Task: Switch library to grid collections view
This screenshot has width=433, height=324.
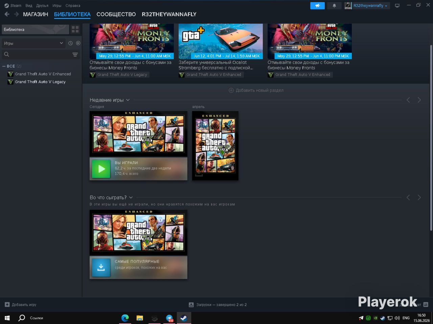Action: (x=75, y=29)
